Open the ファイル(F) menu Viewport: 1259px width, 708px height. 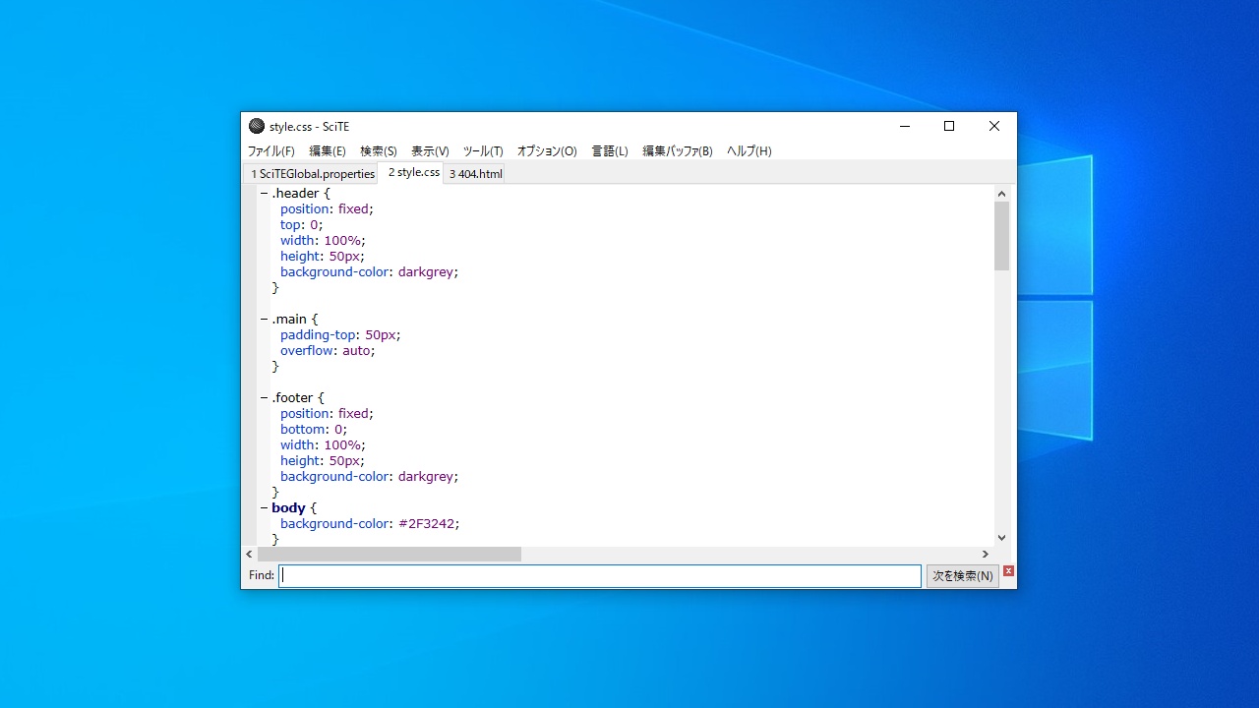tap(270, 151)
